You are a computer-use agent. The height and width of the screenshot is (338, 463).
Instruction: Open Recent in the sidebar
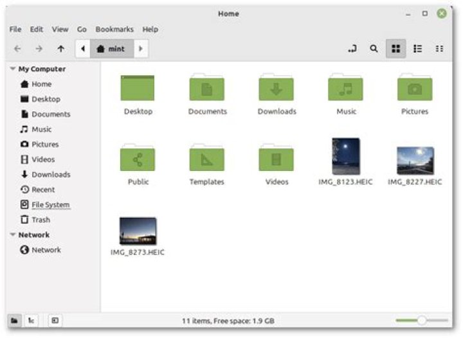coord(37,190)
